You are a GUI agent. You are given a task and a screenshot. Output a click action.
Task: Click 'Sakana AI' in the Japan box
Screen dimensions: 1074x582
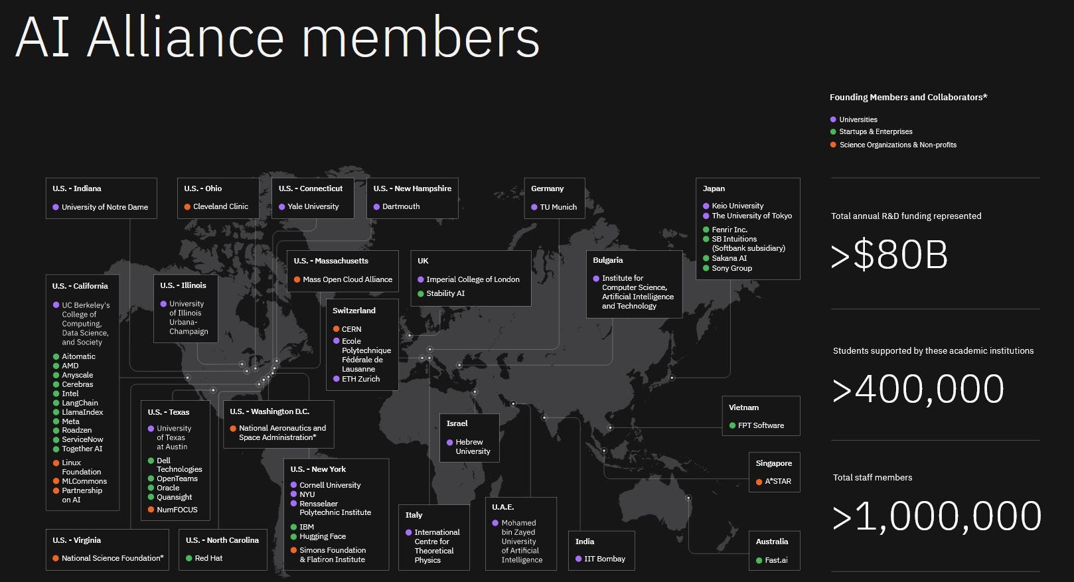coord(729,258)
